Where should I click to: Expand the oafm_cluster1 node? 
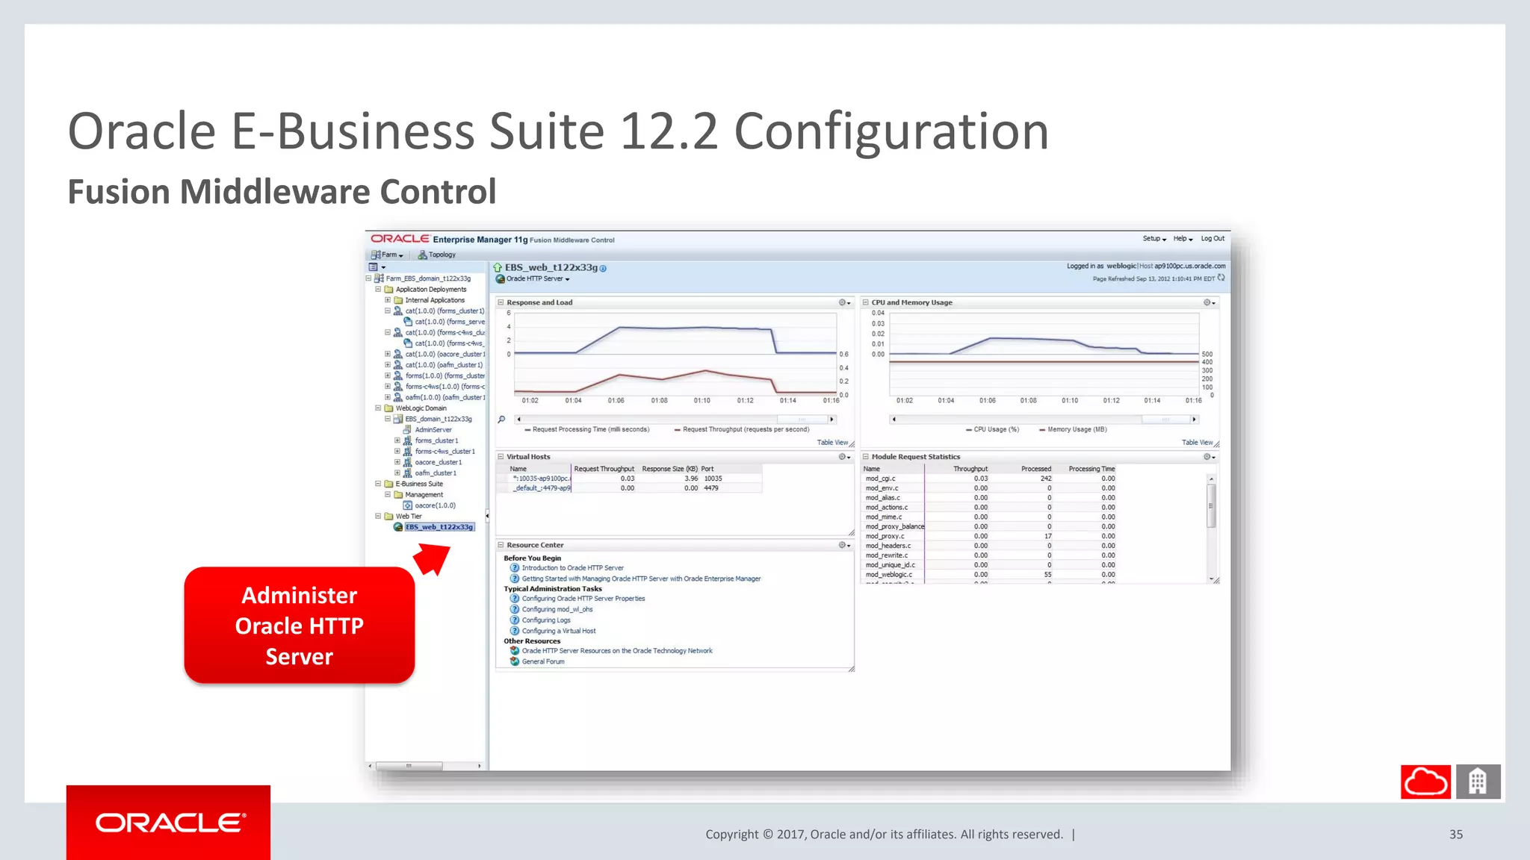point(397,473)
